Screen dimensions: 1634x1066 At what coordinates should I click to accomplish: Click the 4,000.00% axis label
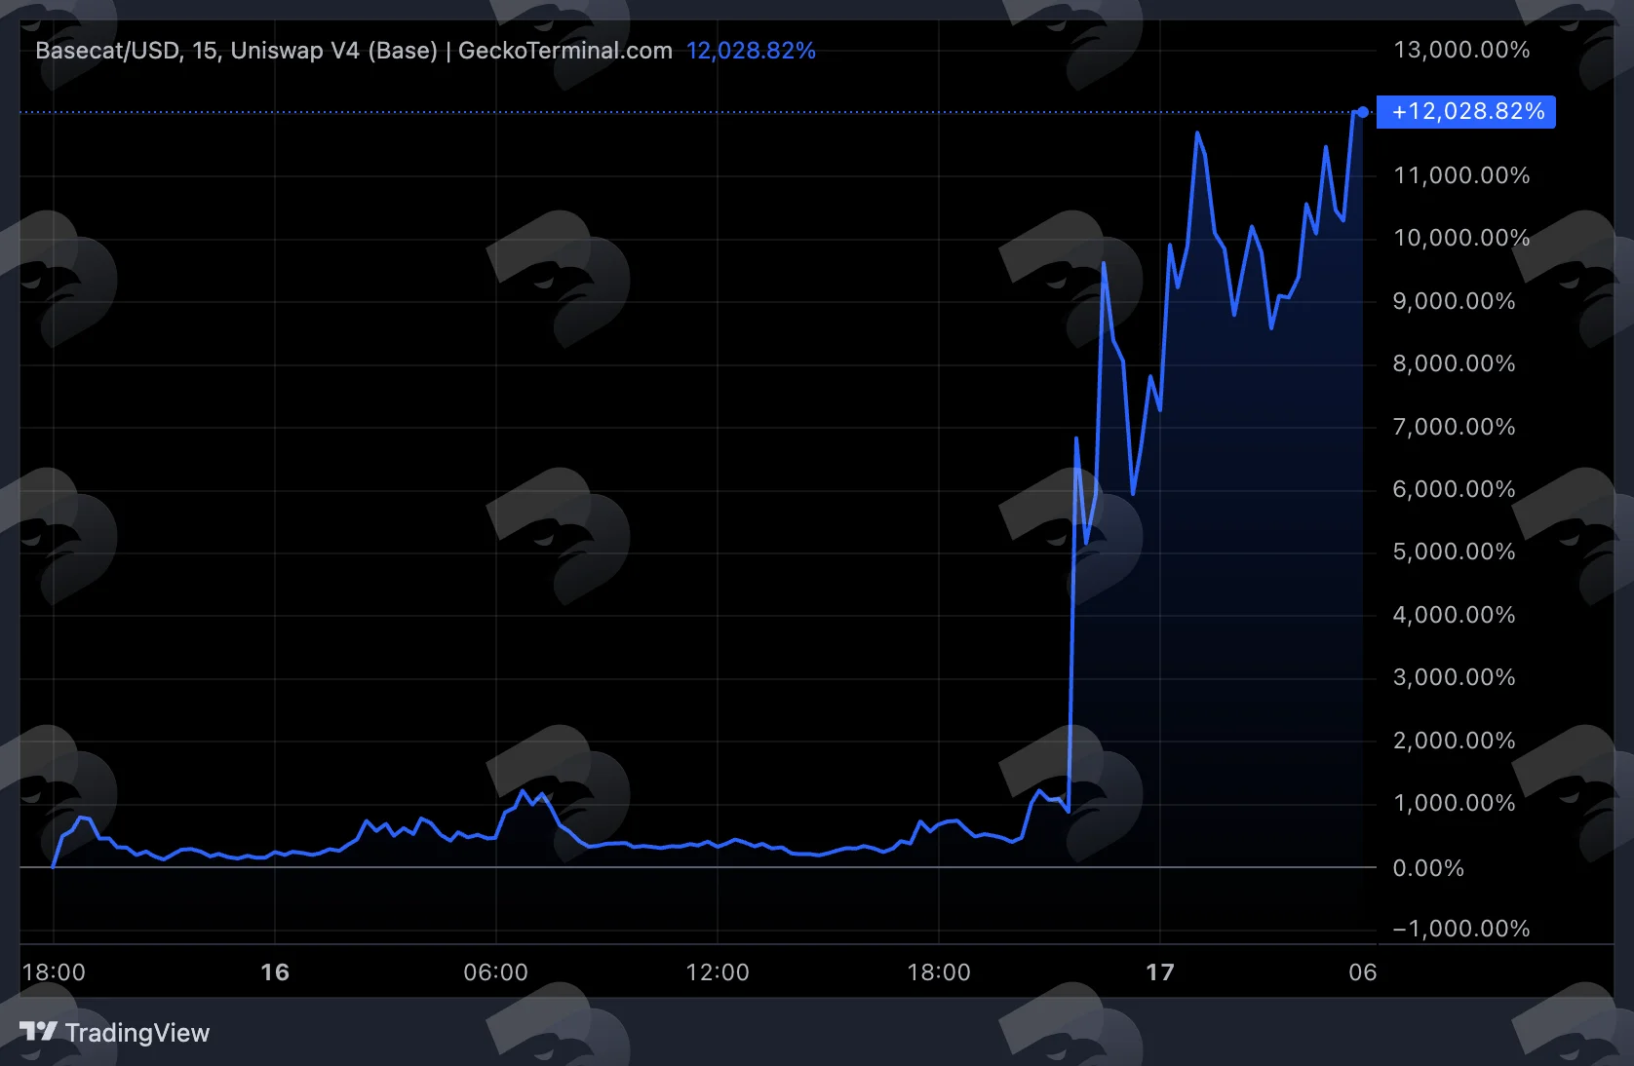[1454, 615]
